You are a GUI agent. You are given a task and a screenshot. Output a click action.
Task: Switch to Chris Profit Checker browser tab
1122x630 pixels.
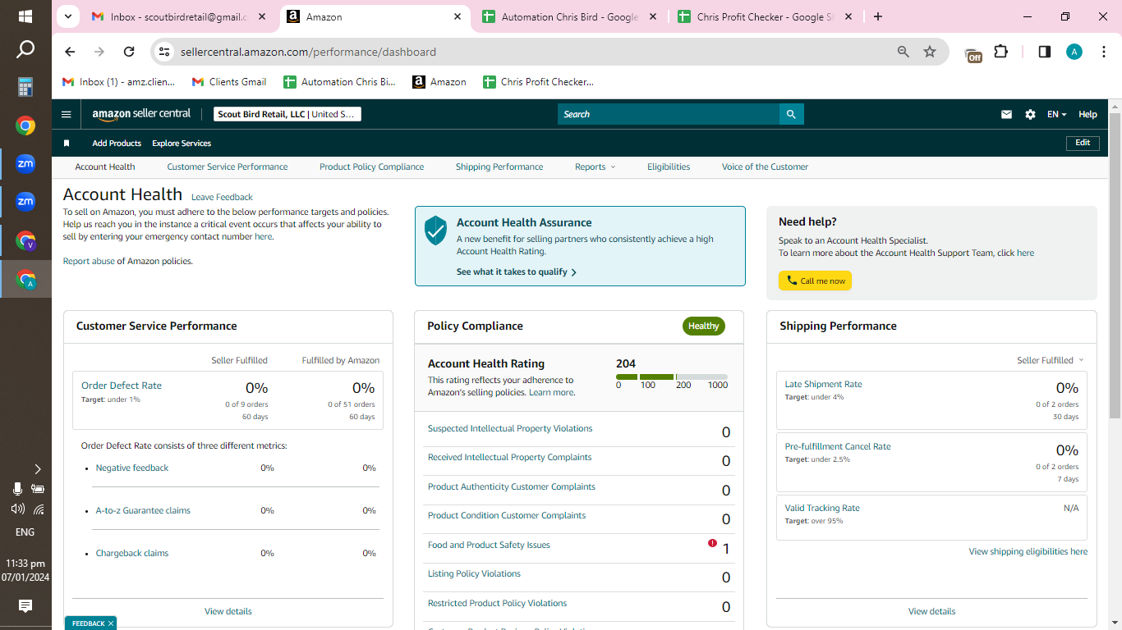coord(765,16)
